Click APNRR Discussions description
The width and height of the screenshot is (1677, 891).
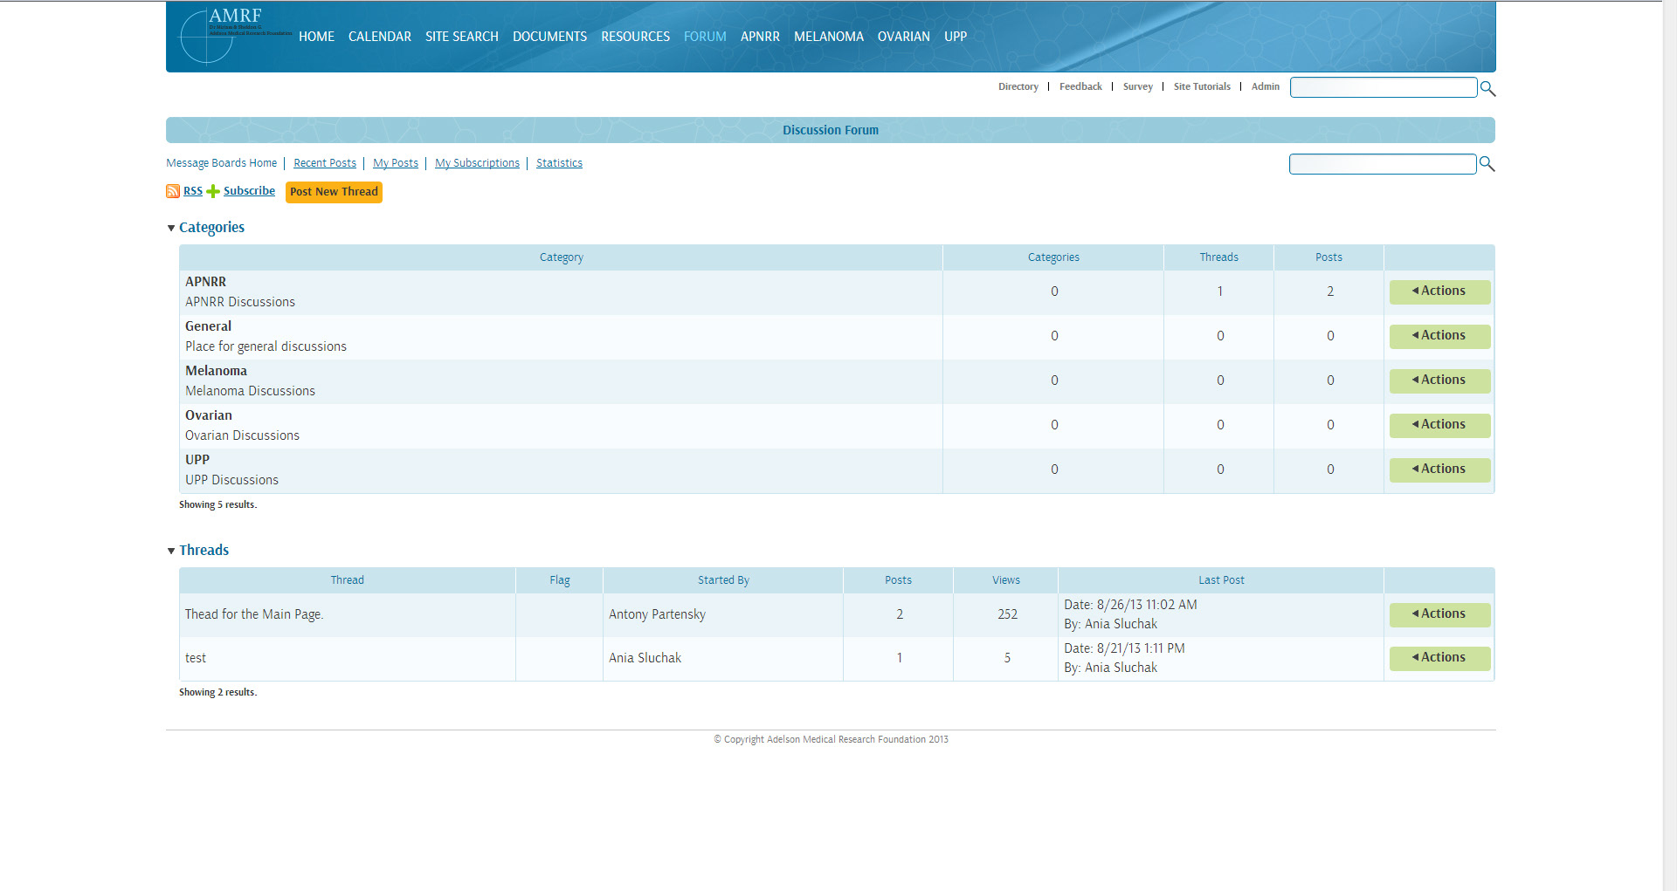(240, 302)
